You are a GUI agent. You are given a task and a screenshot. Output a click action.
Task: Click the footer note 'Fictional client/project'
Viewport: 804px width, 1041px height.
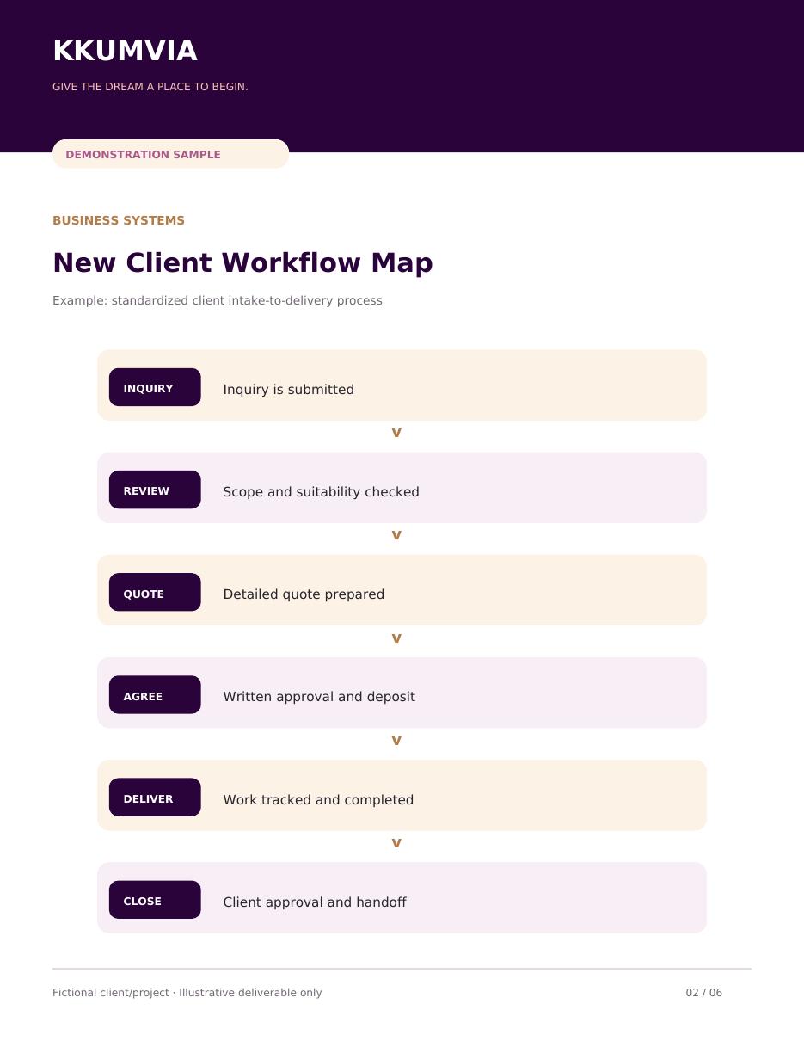click(x=111, y=993)
